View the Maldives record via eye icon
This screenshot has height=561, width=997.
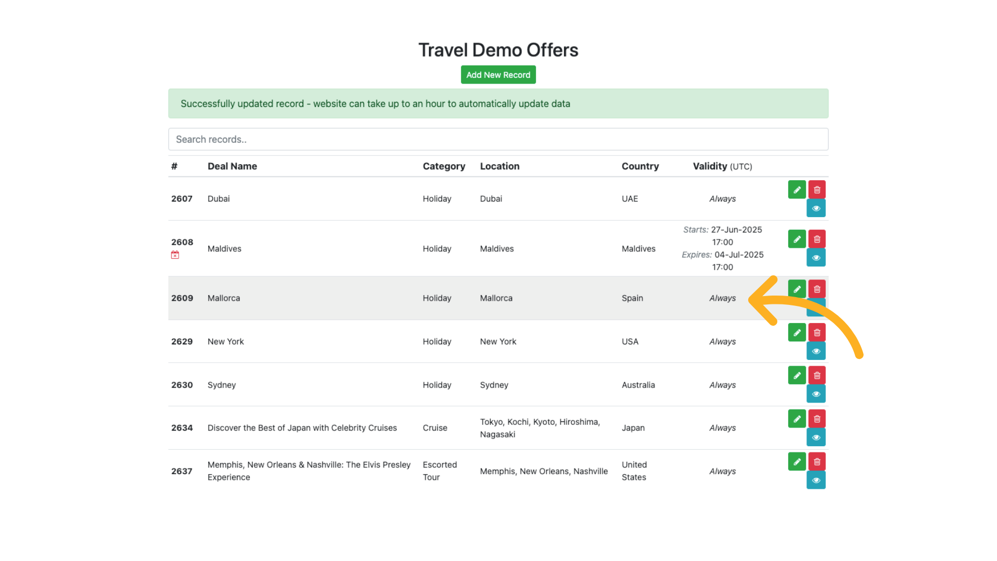816,258
